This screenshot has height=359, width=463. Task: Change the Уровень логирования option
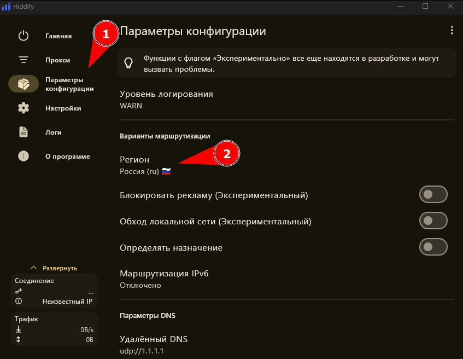pos(166,99)
